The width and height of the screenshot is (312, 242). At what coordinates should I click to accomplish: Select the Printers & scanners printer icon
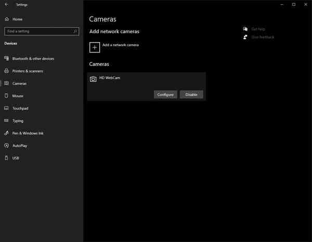click(6, 71)
